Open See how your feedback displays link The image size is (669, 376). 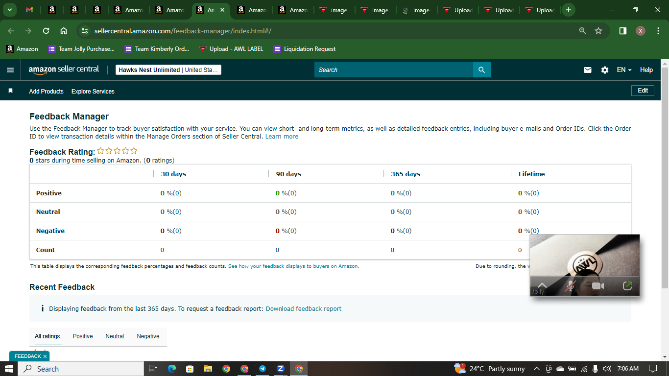click(293, 266)
